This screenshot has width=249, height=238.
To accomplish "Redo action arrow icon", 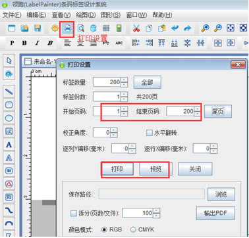I will 188,28.
